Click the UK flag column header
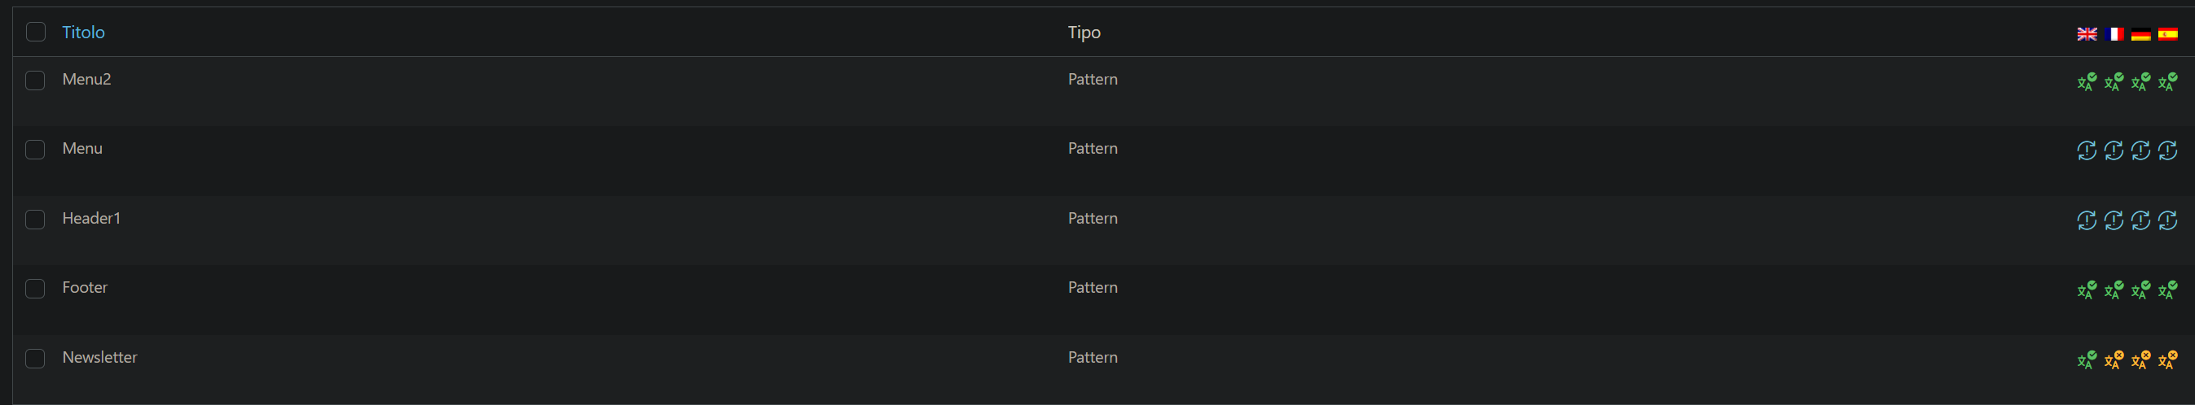The image size is (2195, 405). coord(2086,34)
